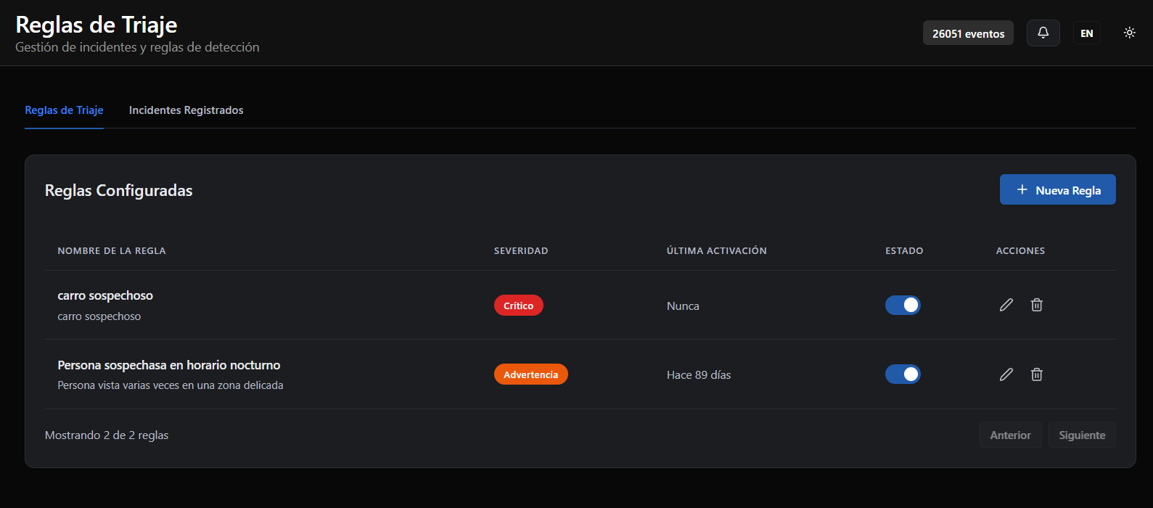Click the Estado column header
1153x508 pixels.
point(904,251)
